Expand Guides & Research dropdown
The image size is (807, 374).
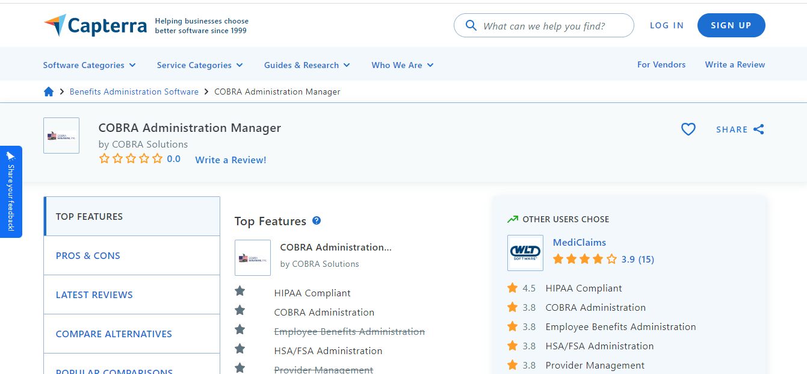click(307, 65)
